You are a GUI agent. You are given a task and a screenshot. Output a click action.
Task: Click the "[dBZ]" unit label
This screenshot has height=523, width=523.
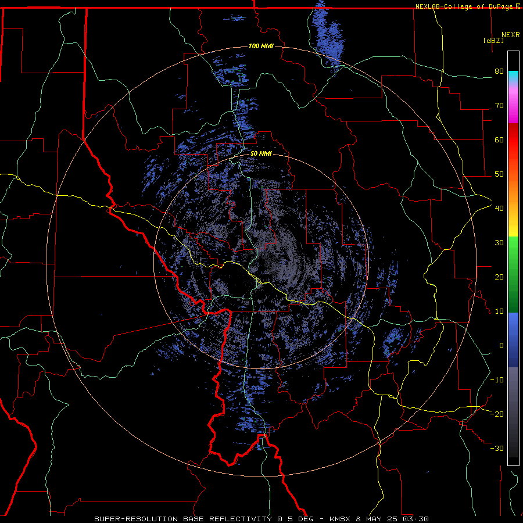tap(493, 40)
